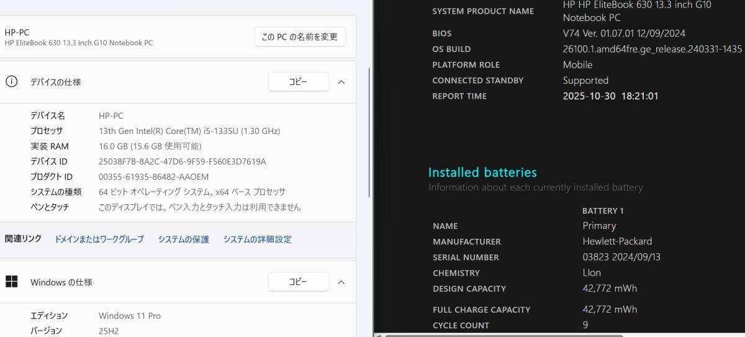Screen dimensions: 745x337
Task: Click the デバイス ID value text
Action: (x=182, y=161)
